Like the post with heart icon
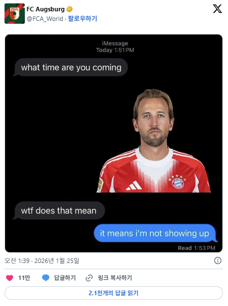Screen dimensions: 228x306 (10, 278)
